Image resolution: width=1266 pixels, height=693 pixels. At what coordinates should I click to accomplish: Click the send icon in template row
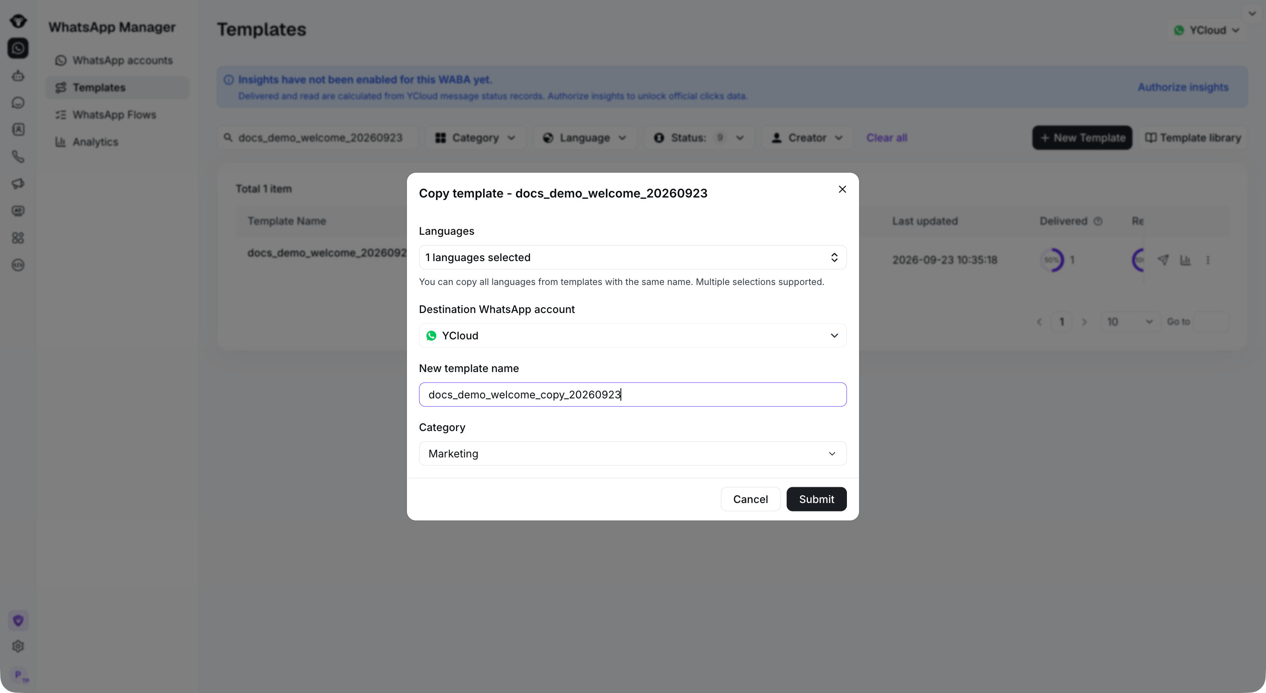[1163, 260]
